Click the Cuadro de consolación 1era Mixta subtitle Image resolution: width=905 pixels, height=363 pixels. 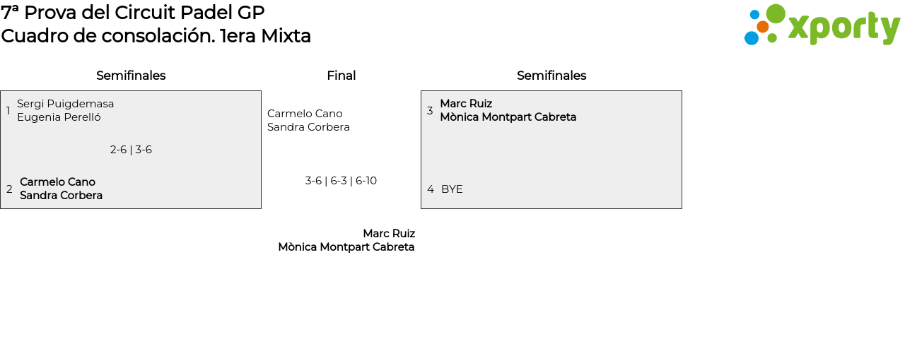(156, 36)
